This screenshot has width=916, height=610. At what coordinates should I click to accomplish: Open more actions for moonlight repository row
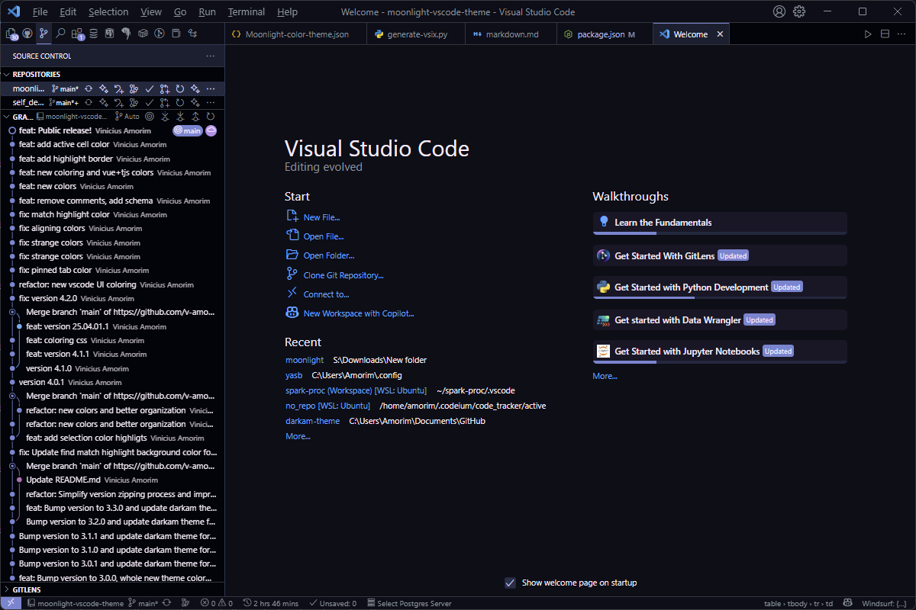(211, 89)
